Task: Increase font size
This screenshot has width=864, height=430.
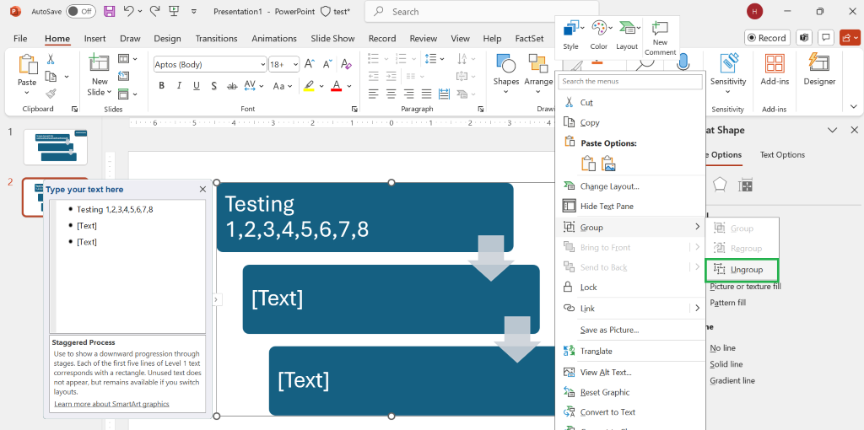Action: coord(310,64)
